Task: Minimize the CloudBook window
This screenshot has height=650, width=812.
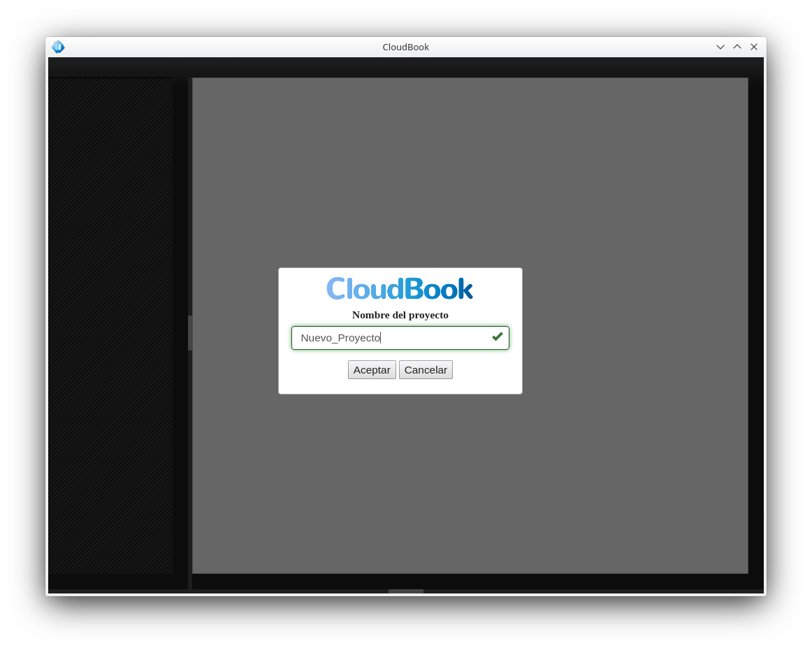Action: point(720,47)
